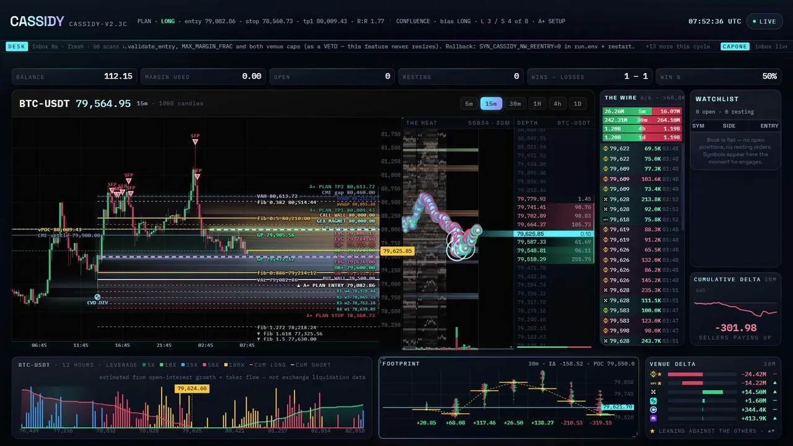Click the venue icon beside +1.60M
793x446 pixels.
(x=653, y=401)
